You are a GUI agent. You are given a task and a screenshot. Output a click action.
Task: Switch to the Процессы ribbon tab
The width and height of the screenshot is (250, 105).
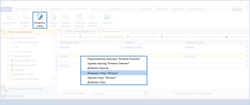point(41,9)
